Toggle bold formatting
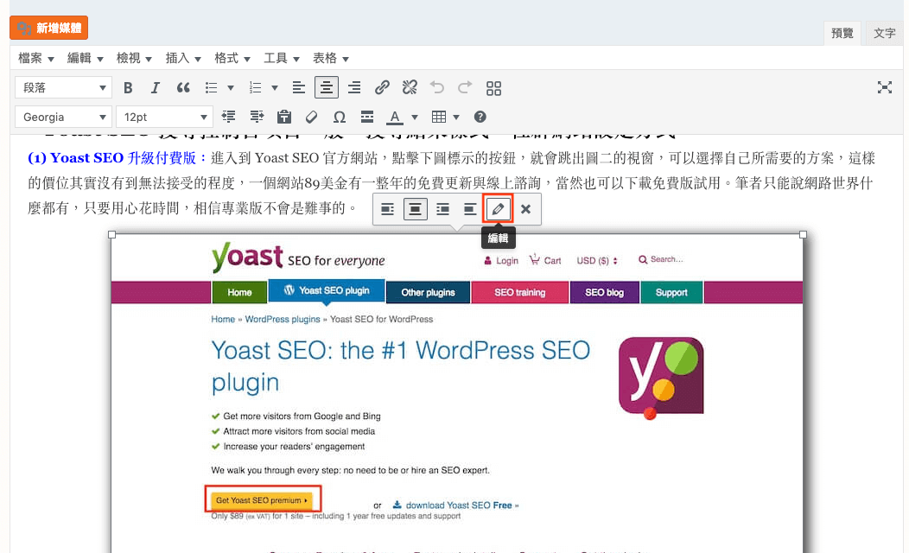Viewport: 909px width, 553px height. tap(128, 87)
